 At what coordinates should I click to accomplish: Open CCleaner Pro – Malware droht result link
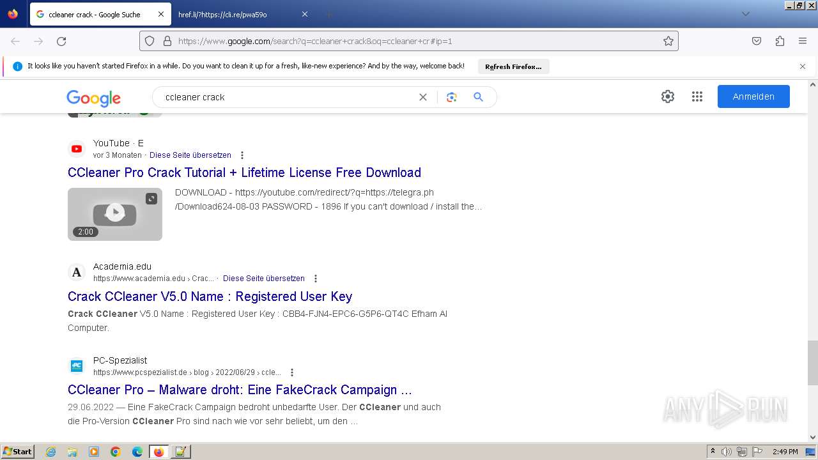(240, 390)
